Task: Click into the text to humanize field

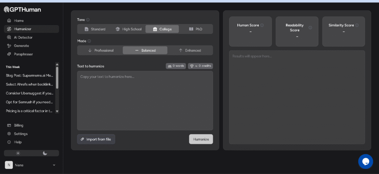Action: (145, 100)
